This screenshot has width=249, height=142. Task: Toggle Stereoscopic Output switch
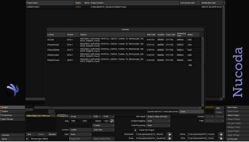[x=28, y=139]
